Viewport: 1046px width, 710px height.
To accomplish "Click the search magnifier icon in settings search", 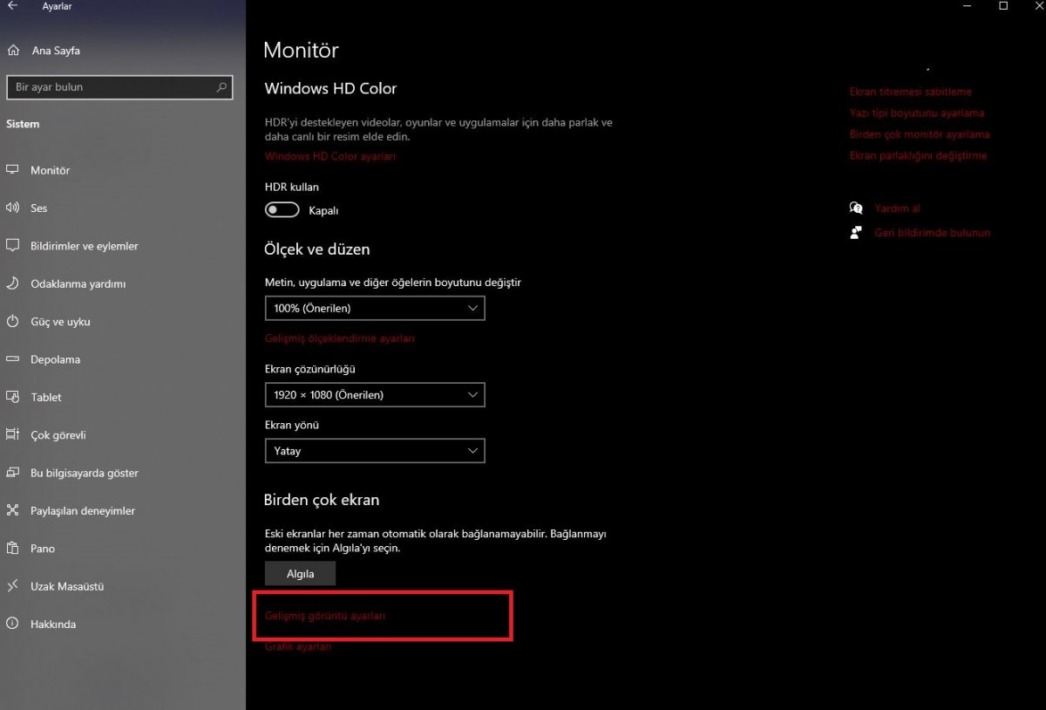I will pos(221,87).
